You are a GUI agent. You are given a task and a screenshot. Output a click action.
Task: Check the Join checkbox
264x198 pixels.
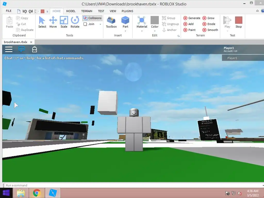pos(85,24)
